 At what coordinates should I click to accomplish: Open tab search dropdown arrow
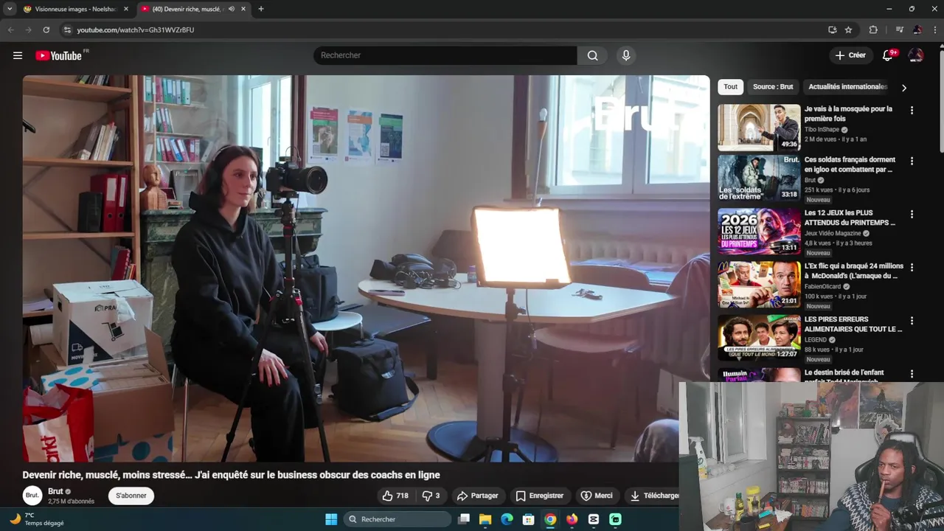(10, 9)
